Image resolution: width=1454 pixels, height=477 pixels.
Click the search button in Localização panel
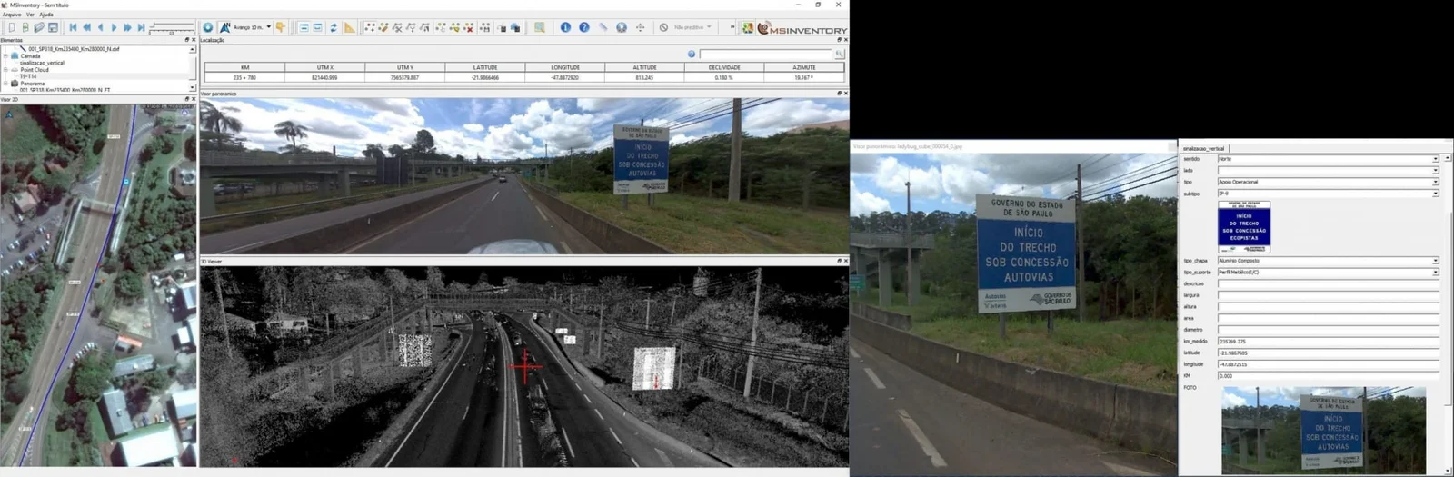click(x=839, y=55)
